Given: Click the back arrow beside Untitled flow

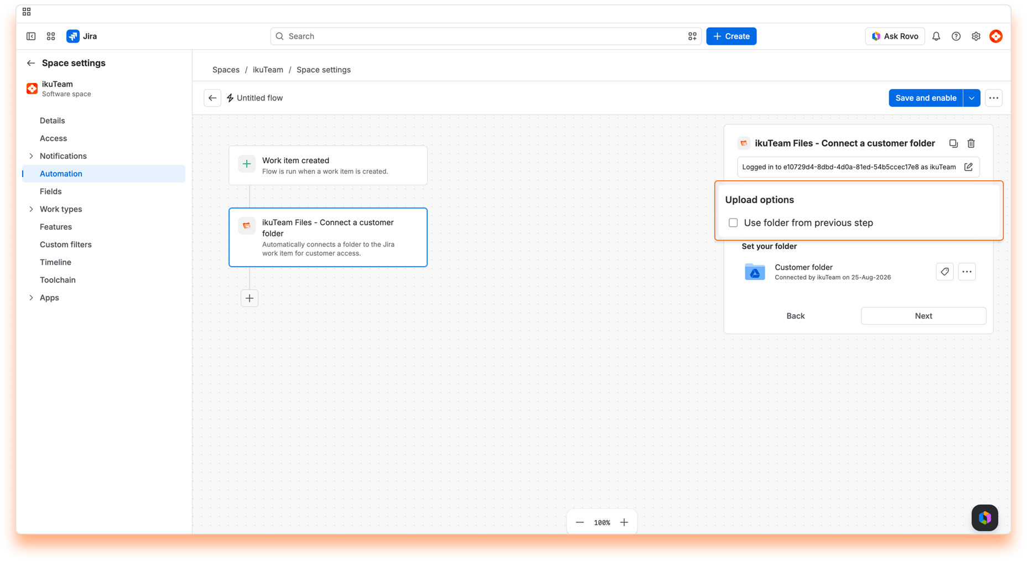Looking at the screenshot, I should [212, 98].
